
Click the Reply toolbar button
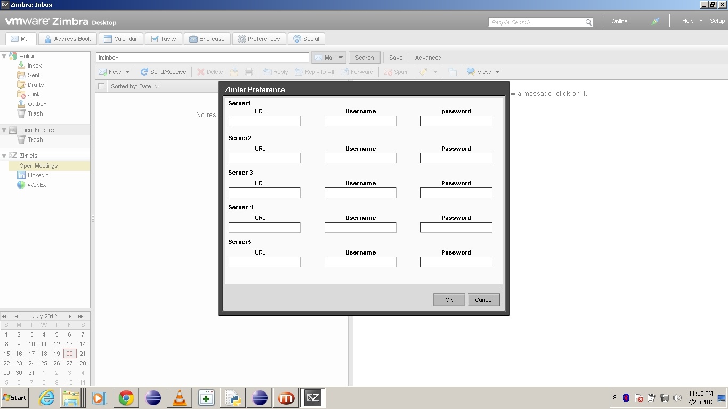click(276, 72)
